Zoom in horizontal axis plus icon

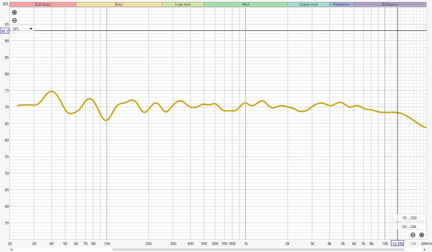tap(422, 235)
